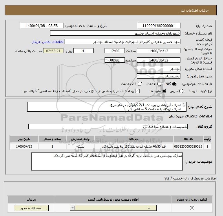Click the توضیحات خریدار text area

point(107,161)
